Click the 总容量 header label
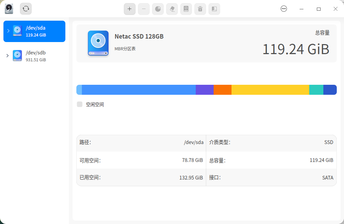The height and width of the screenshot is (224, 344). click(322, 33)
